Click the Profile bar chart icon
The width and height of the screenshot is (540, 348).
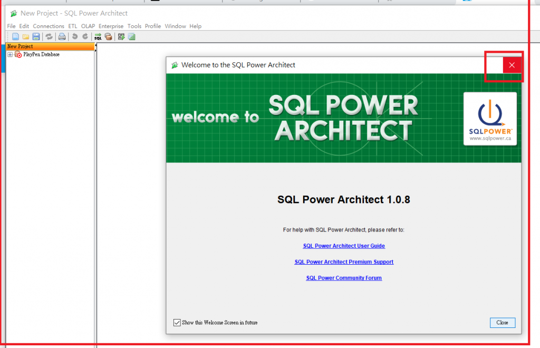(x=131, y=36)
